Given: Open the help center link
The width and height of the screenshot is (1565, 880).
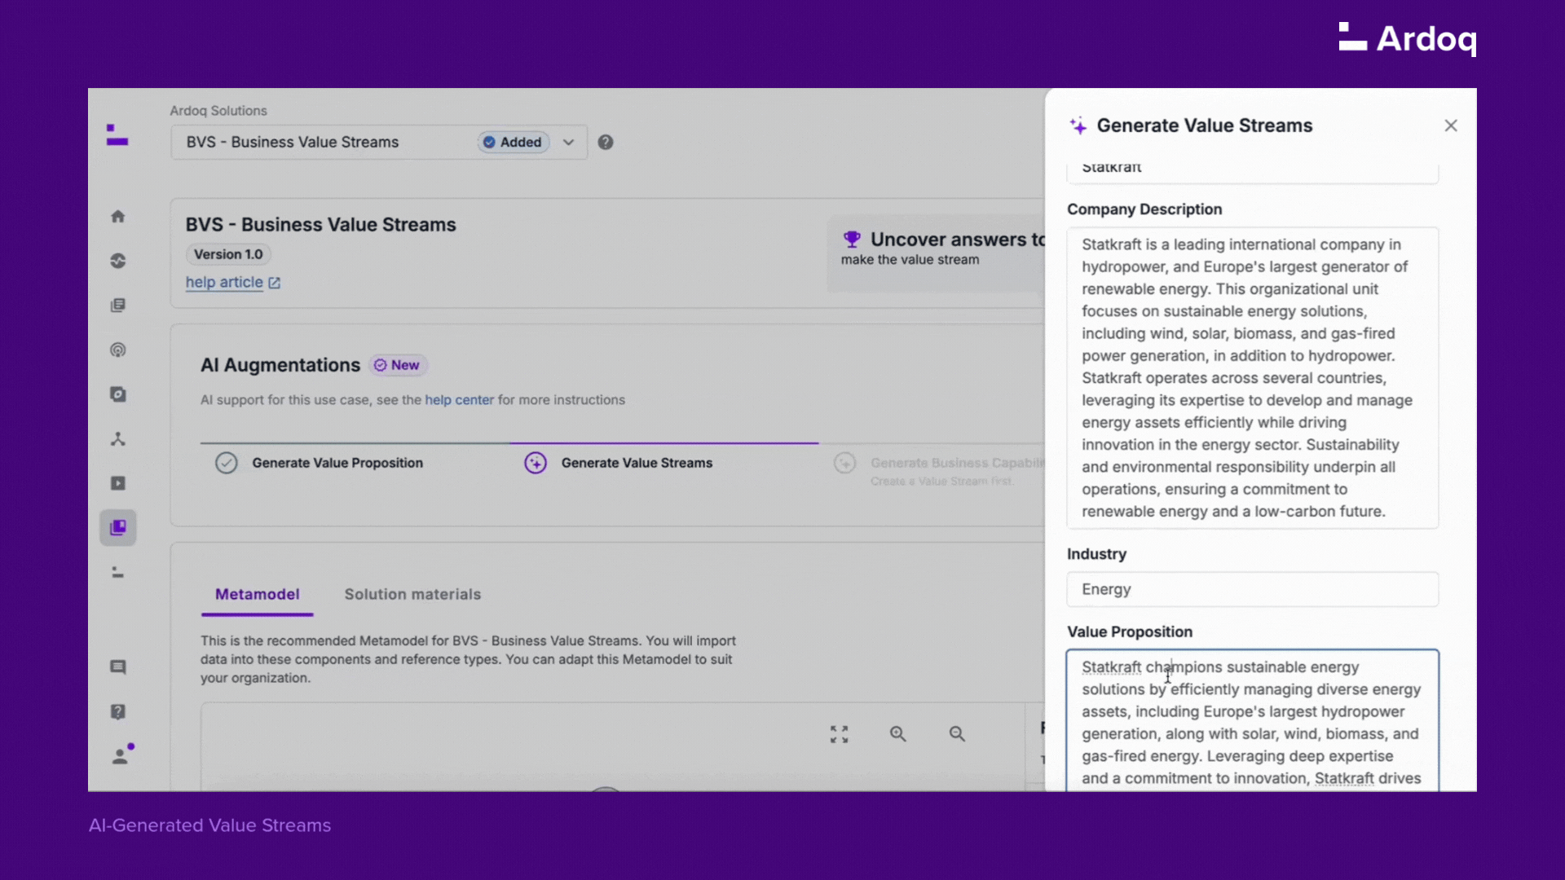Looking at the screenshot, I should click(459, 400).
